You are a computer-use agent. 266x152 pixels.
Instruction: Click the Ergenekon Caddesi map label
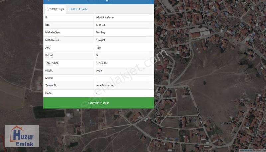tap(230, 123)
